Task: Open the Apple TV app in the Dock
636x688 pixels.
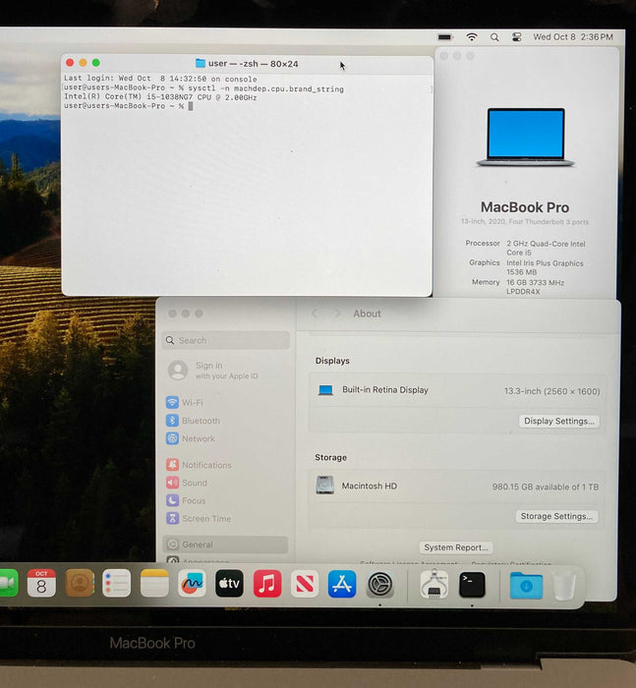Action: coord(230,584)
